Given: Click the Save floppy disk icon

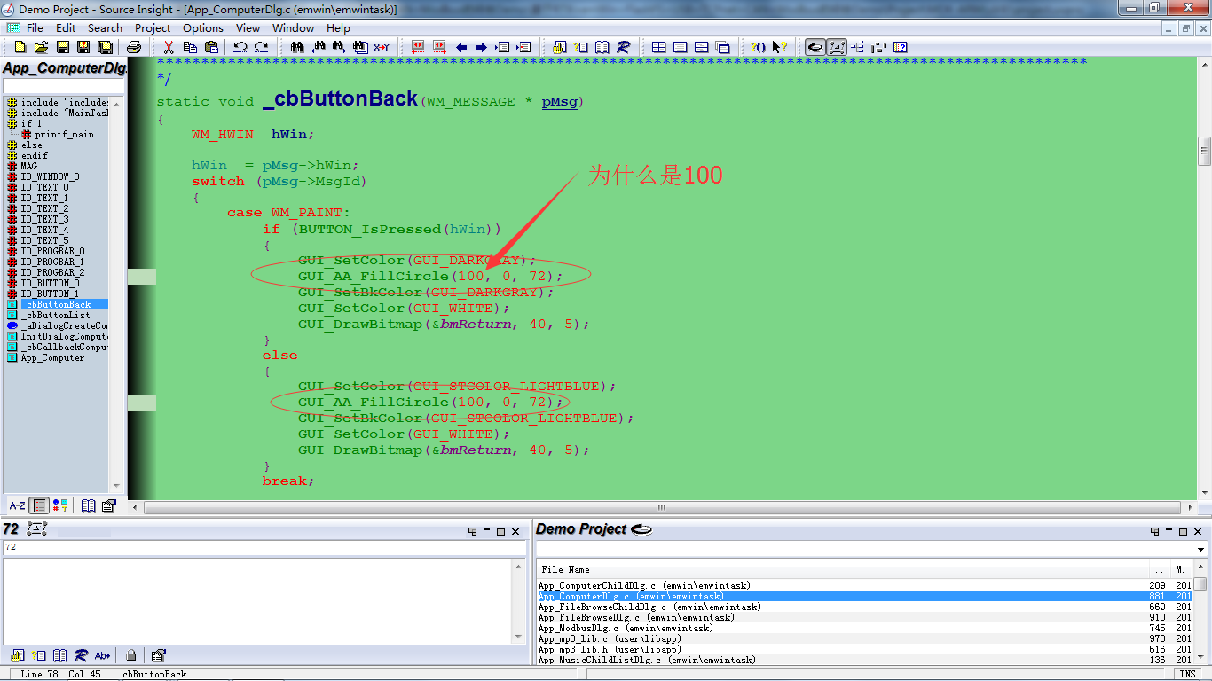Looking at the screenshot, I should pos(62,47).
